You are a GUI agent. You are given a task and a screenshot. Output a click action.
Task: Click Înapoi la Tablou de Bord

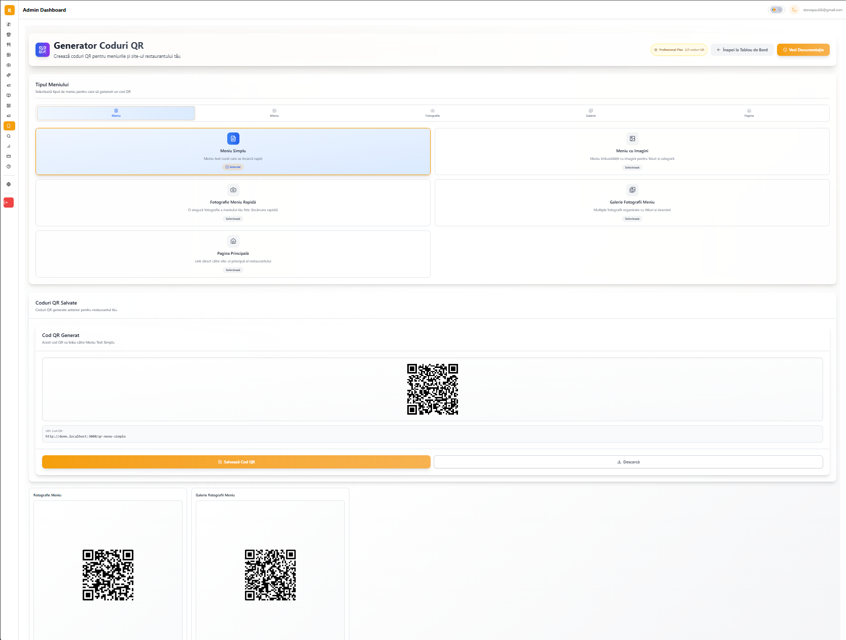click(x=742, y=50)
